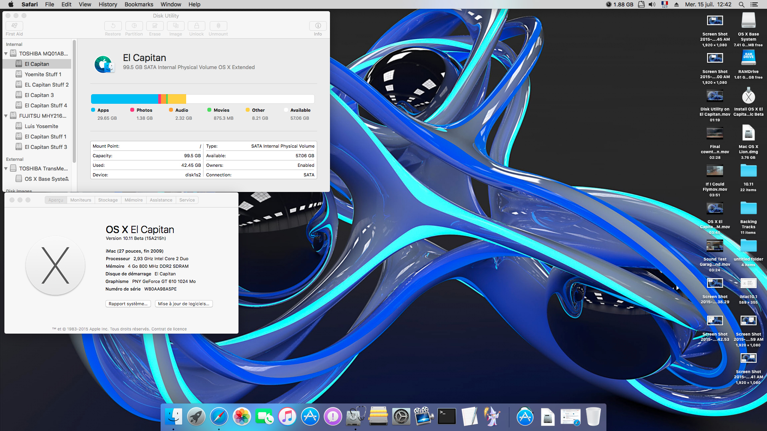Open the Trash in the Dock
The image size is (767, 431).
[593, 417]
